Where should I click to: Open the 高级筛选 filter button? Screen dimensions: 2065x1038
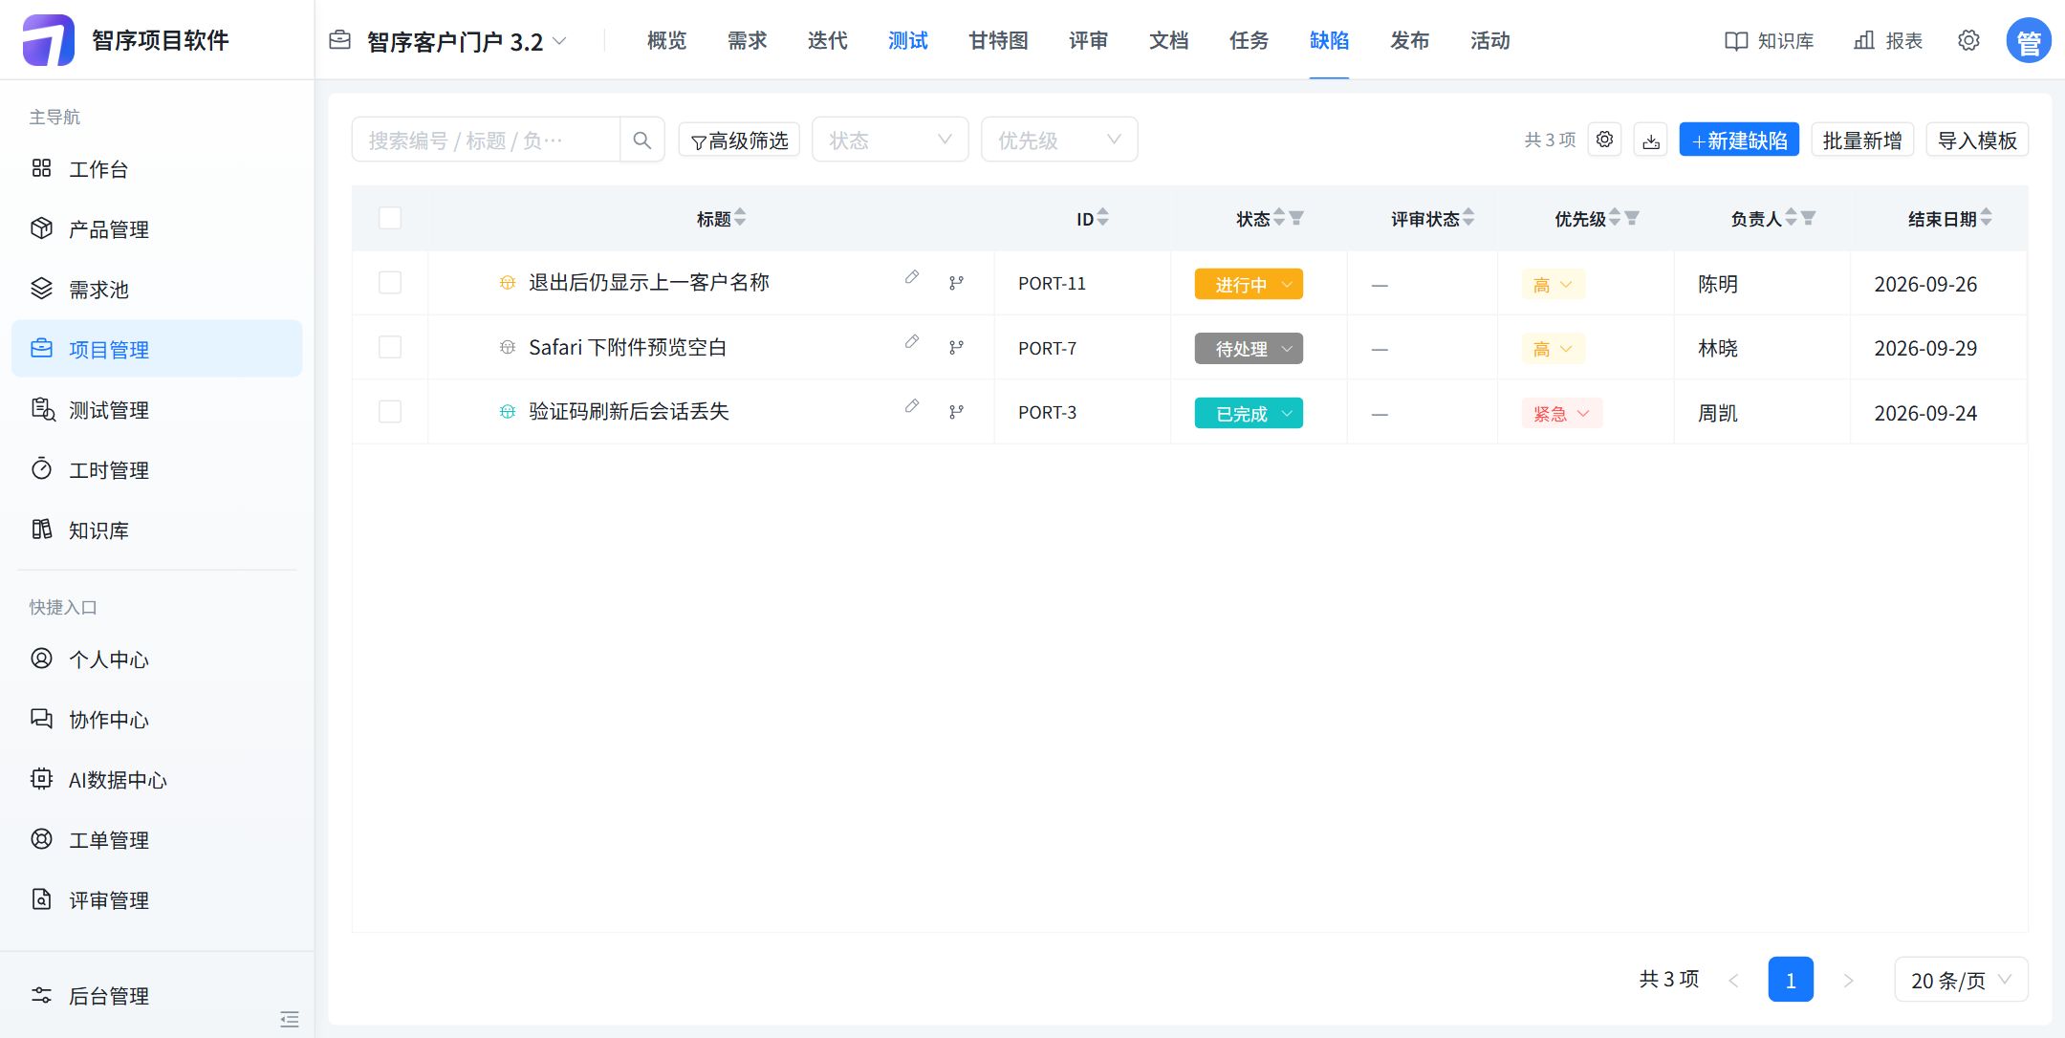(739, 140)
